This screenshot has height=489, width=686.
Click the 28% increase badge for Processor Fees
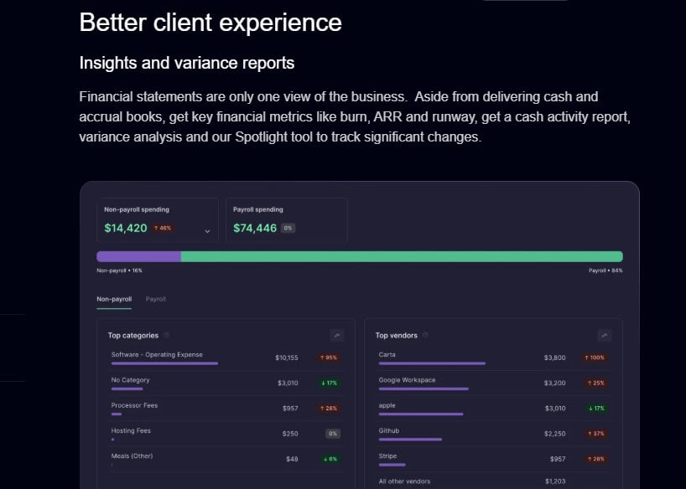[x=329, y=408]
